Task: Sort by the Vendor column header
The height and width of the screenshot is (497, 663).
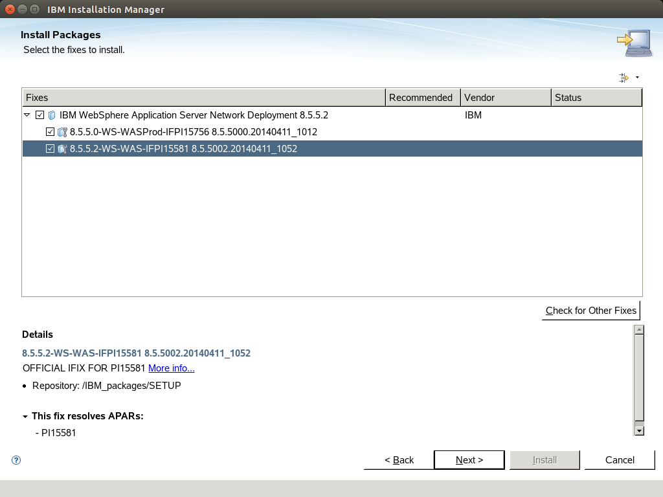Action: [506, 98]
